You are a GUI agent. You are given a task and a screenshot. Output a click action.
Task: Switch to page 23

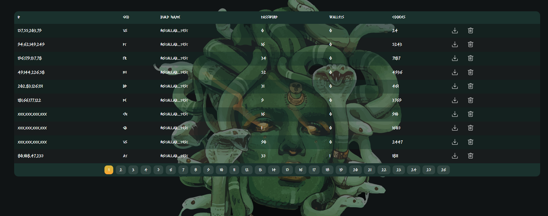click(x=399, y=170)
